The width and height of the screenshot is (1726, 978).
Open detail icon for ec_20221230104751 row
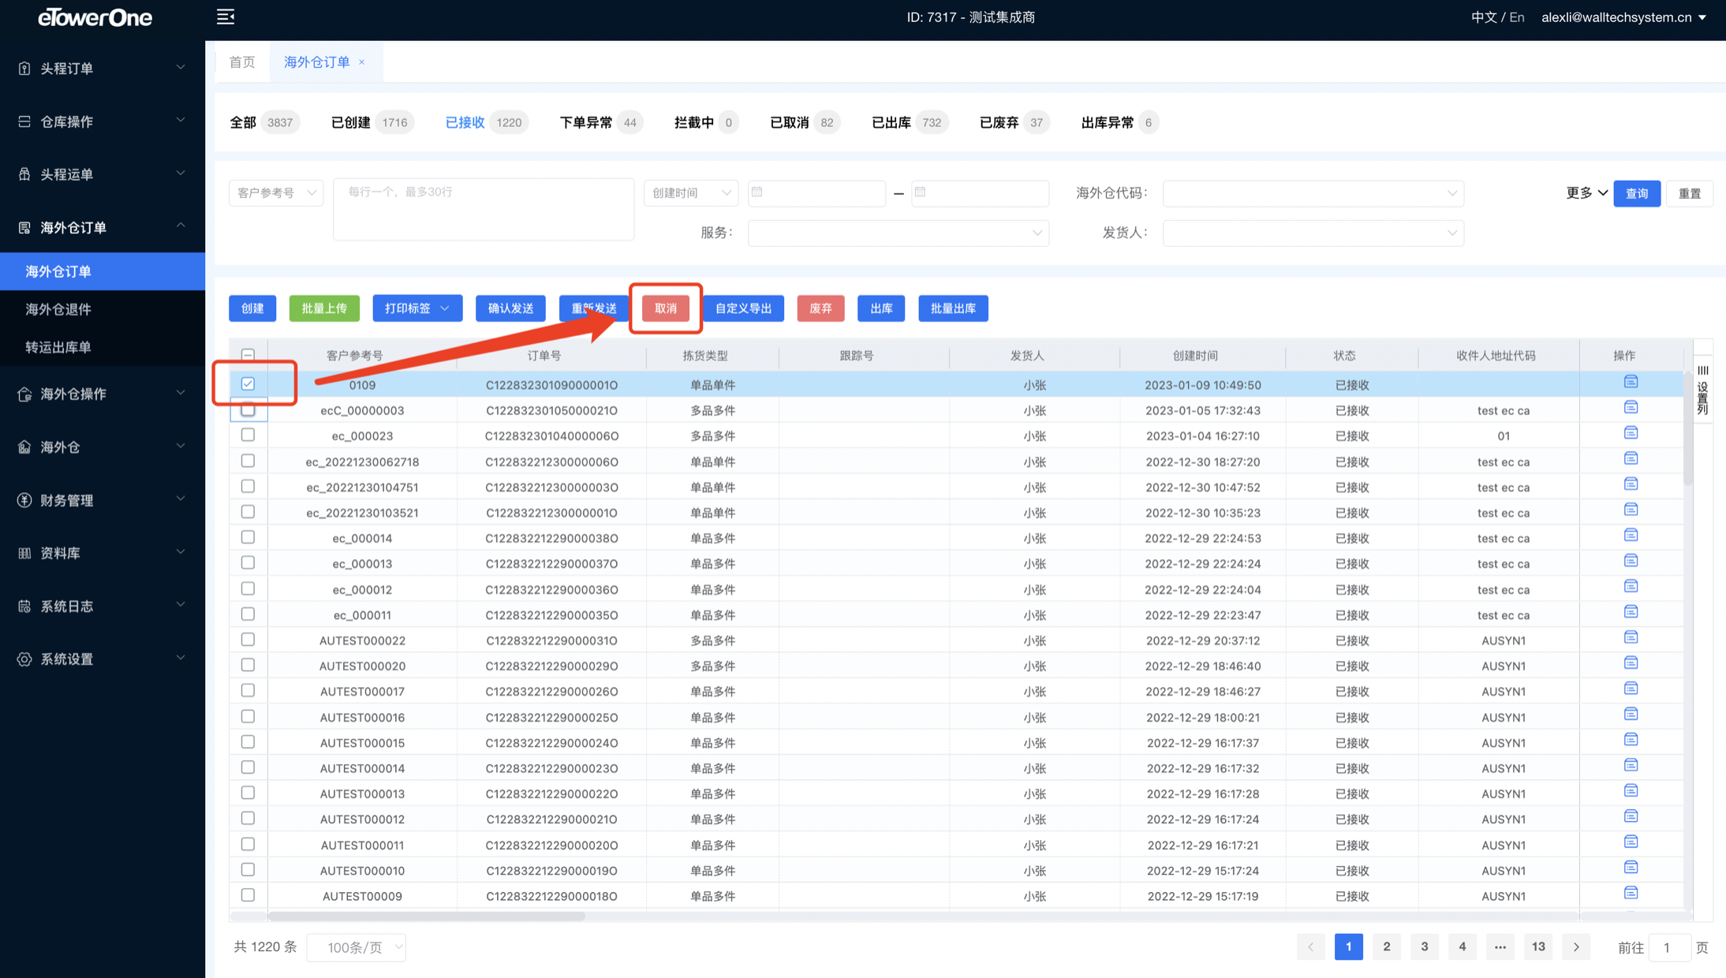(x=1631, y=484)
